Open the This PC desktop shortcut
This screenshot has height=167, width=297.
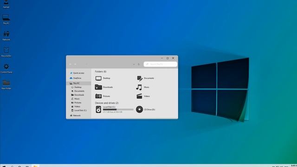(x=6, y=19)
